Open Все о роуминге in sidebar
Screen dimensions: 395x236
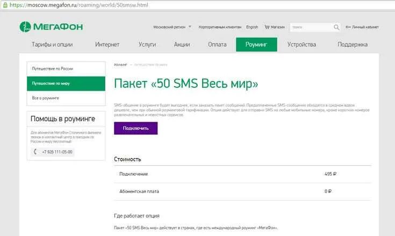click(66, 98)
